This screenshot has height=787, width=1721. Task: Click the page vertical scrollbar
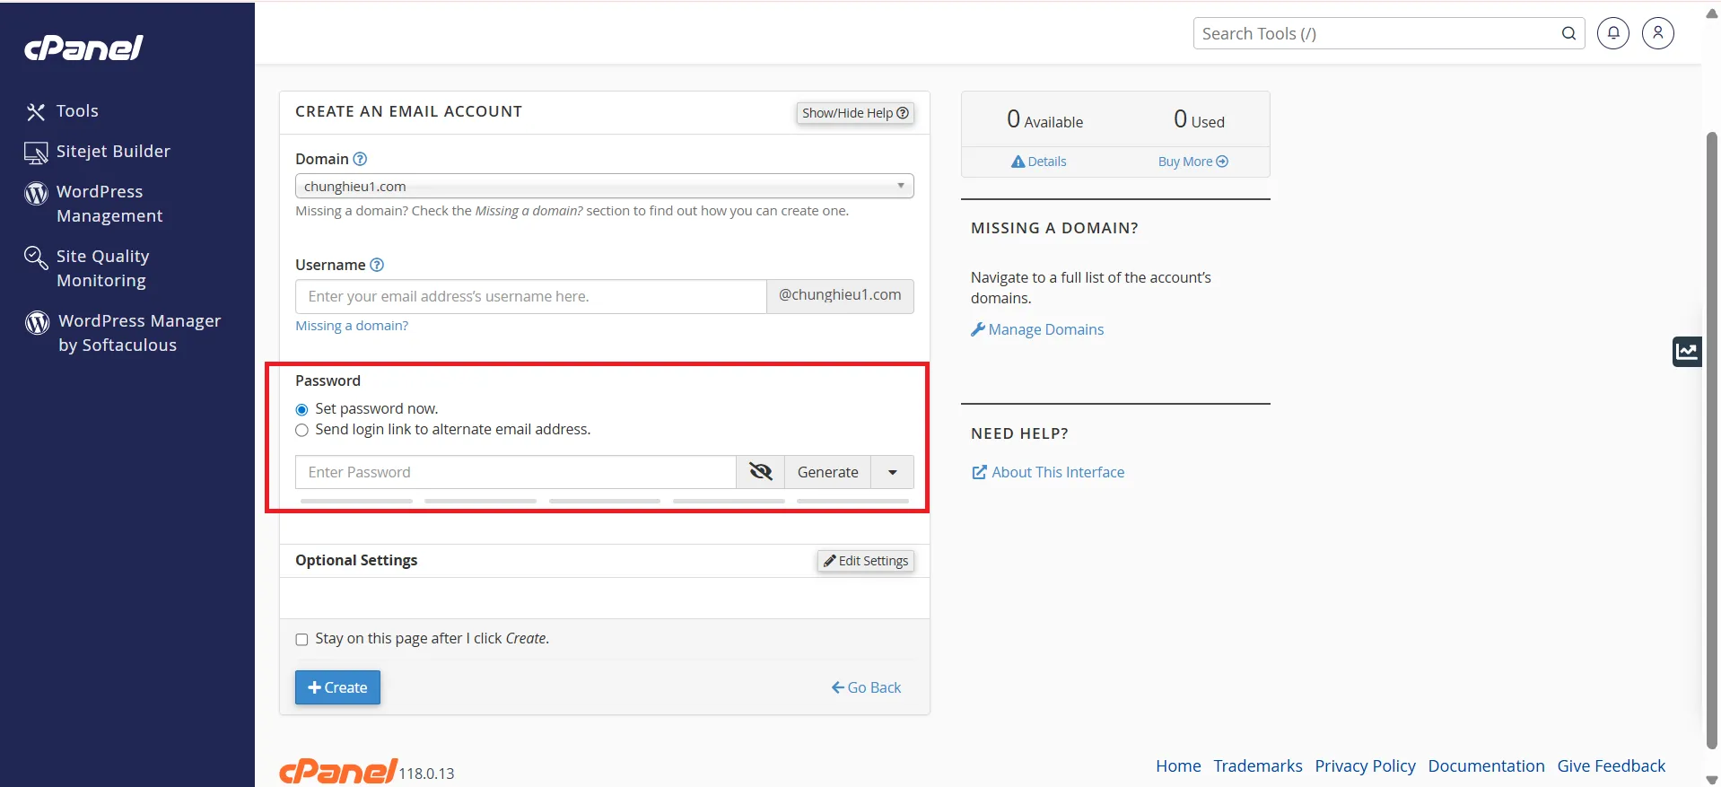(x=1711, y=440)
